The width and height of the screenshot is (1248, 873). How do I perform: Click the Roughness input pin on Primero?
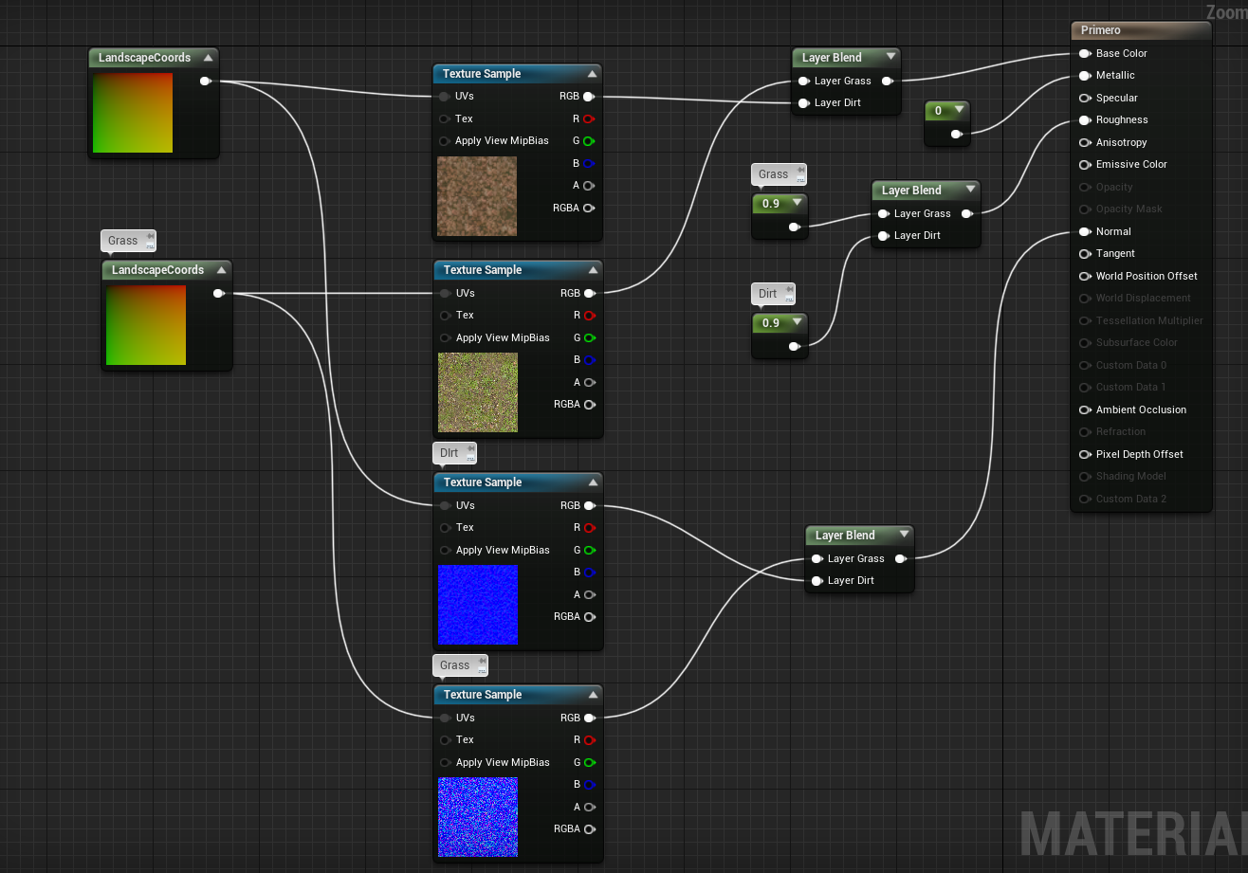(1085, 119)
